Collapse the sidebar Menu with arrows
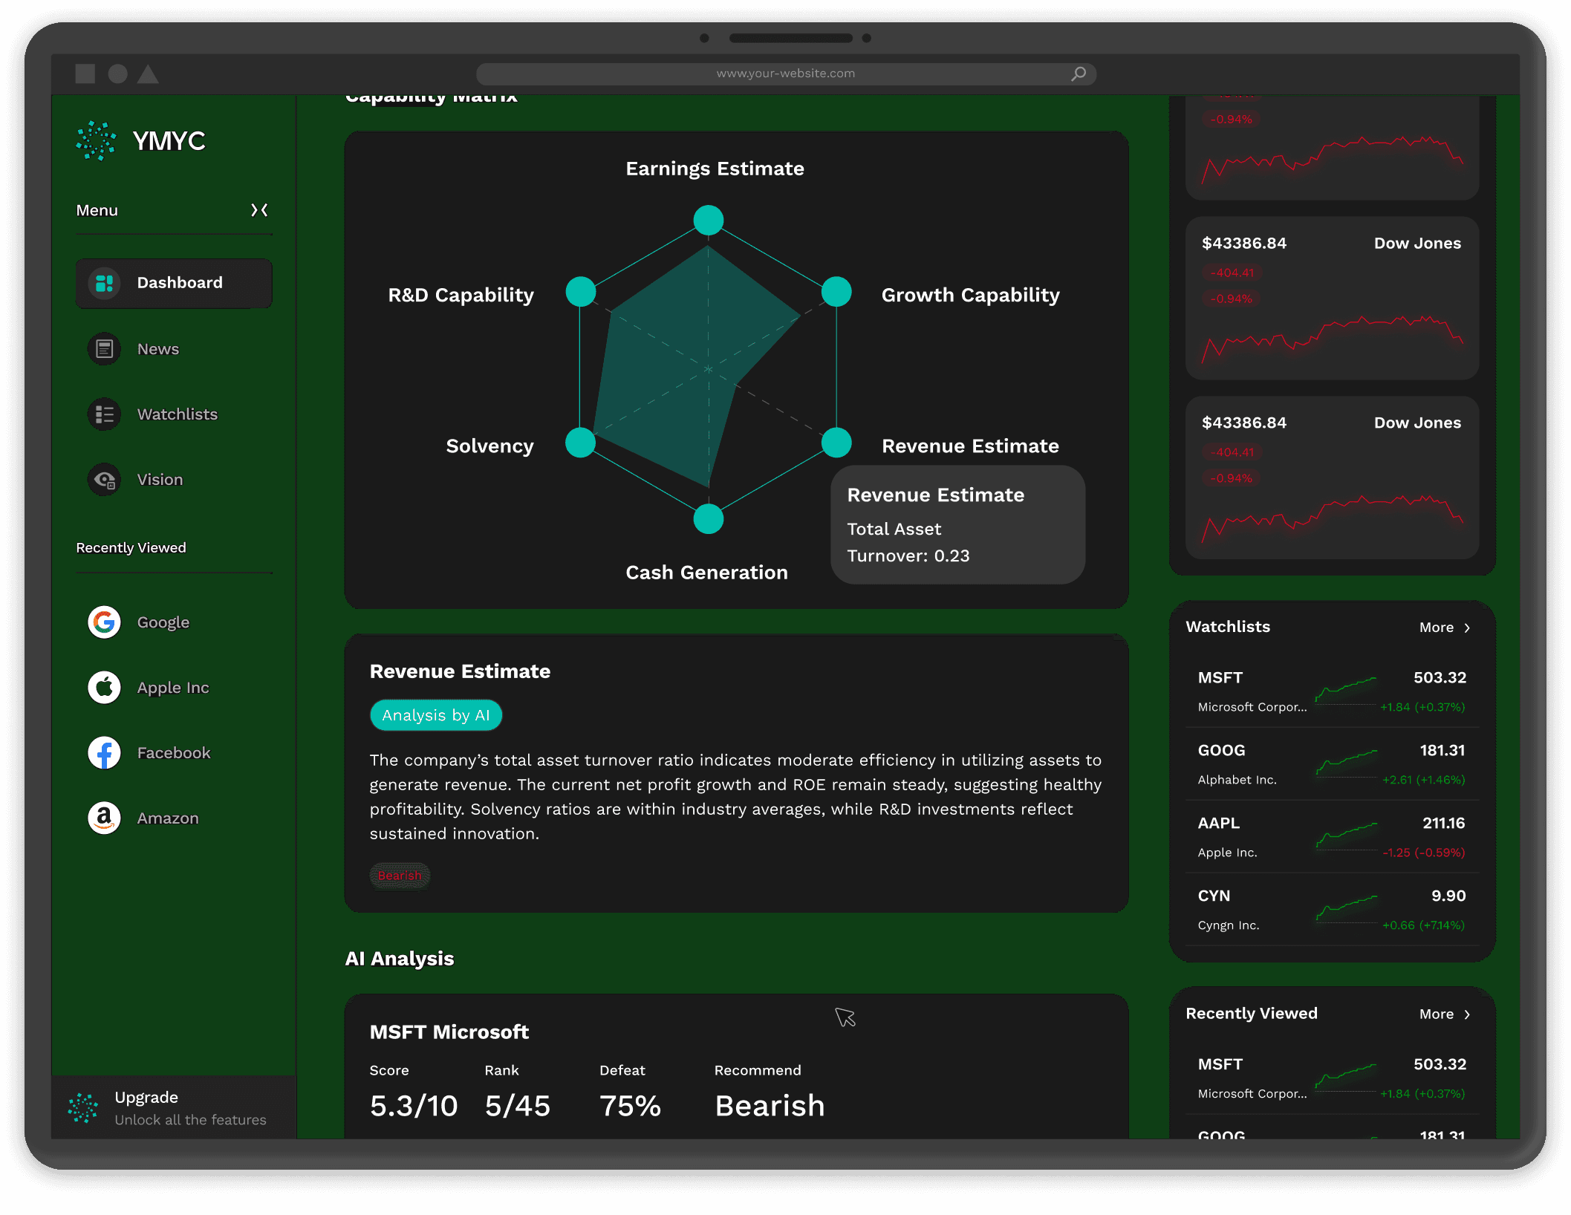Screen dimensions: 1571x1215 [x=259, y=210]
